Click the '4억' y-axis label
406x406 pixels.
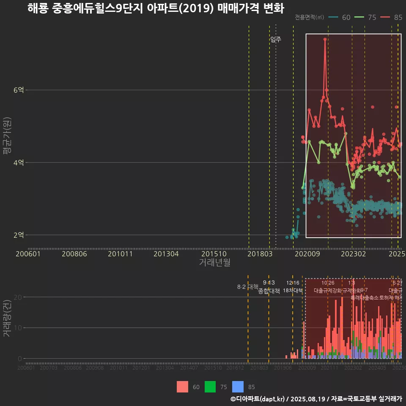tap(19, 162)
